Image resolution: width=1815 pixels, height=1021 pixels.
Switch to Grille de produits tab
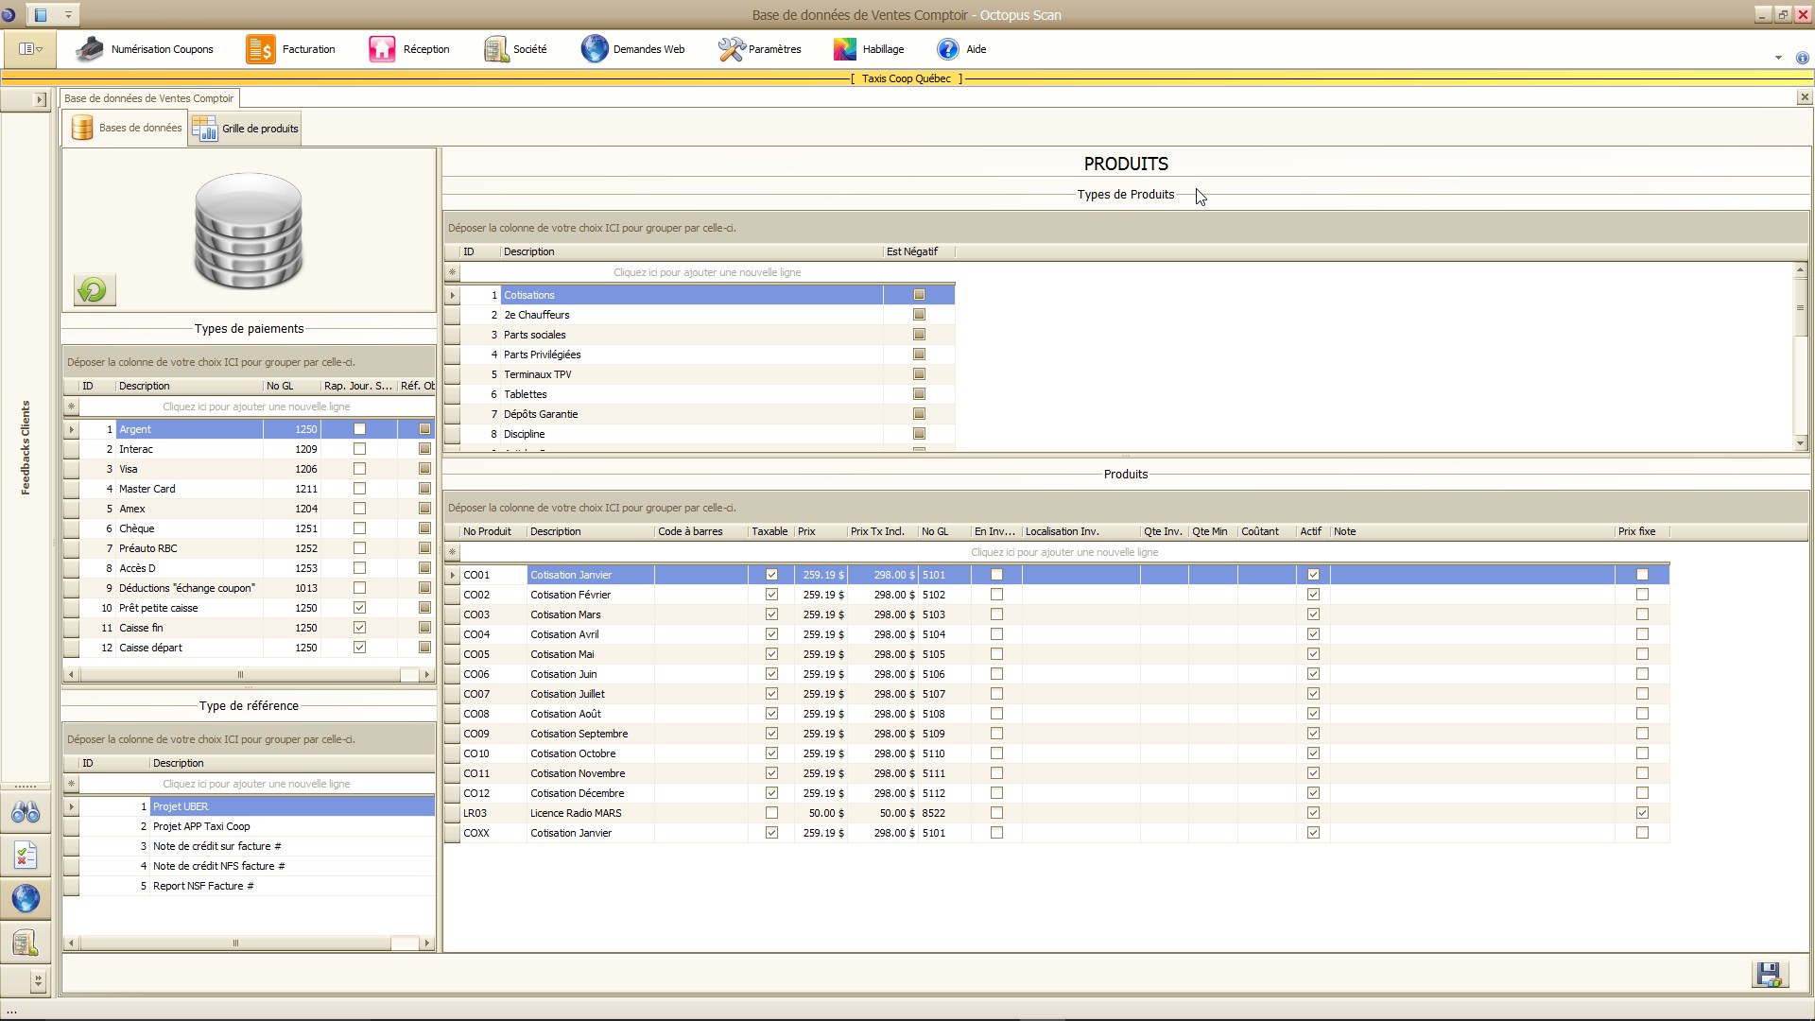tap(246, 129)
